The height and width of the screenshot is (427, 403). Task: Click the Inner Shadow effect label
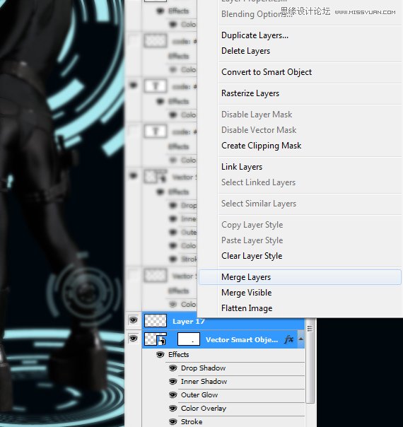[204, 382]
